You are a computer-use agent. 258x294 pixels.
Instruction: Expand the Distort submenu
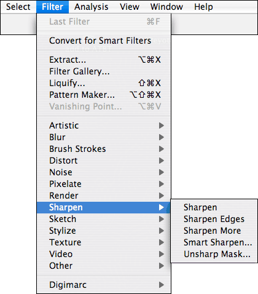point(104,161)
